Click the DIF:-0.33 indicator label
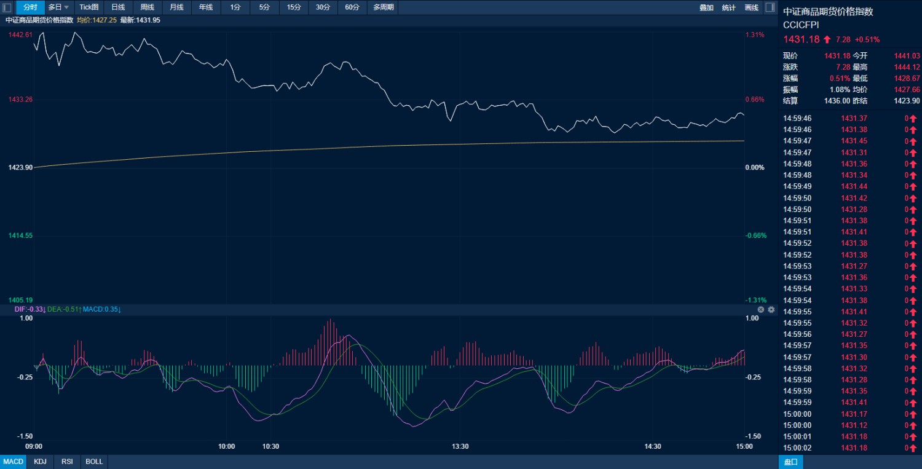The image size is (922, 469). click(30, 309)
